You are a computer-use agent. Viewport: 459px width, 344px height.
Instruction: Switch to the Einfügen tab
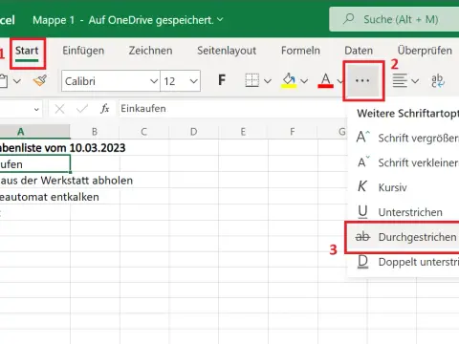click(x=83, y=51)
